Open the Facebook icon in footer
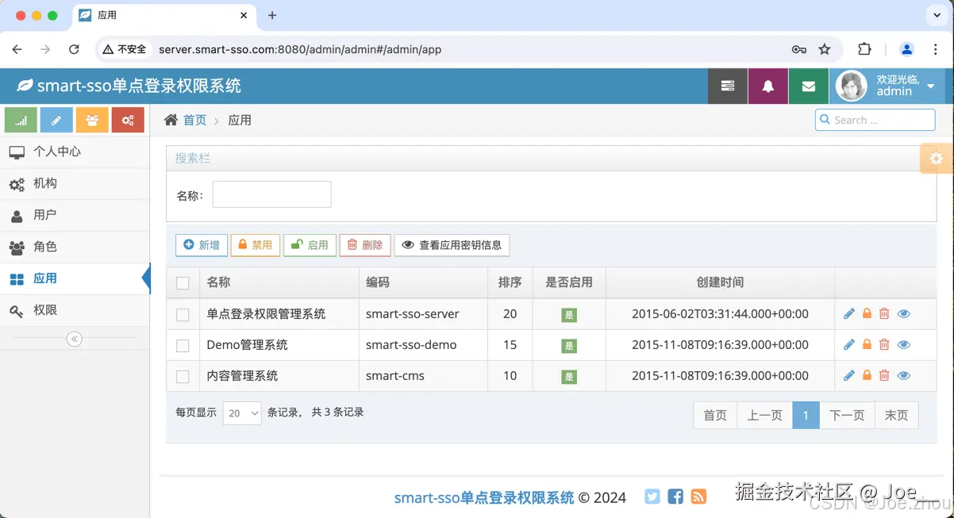Image resolution: width=954 pixels, height=518 pixels. click(675, 497)
